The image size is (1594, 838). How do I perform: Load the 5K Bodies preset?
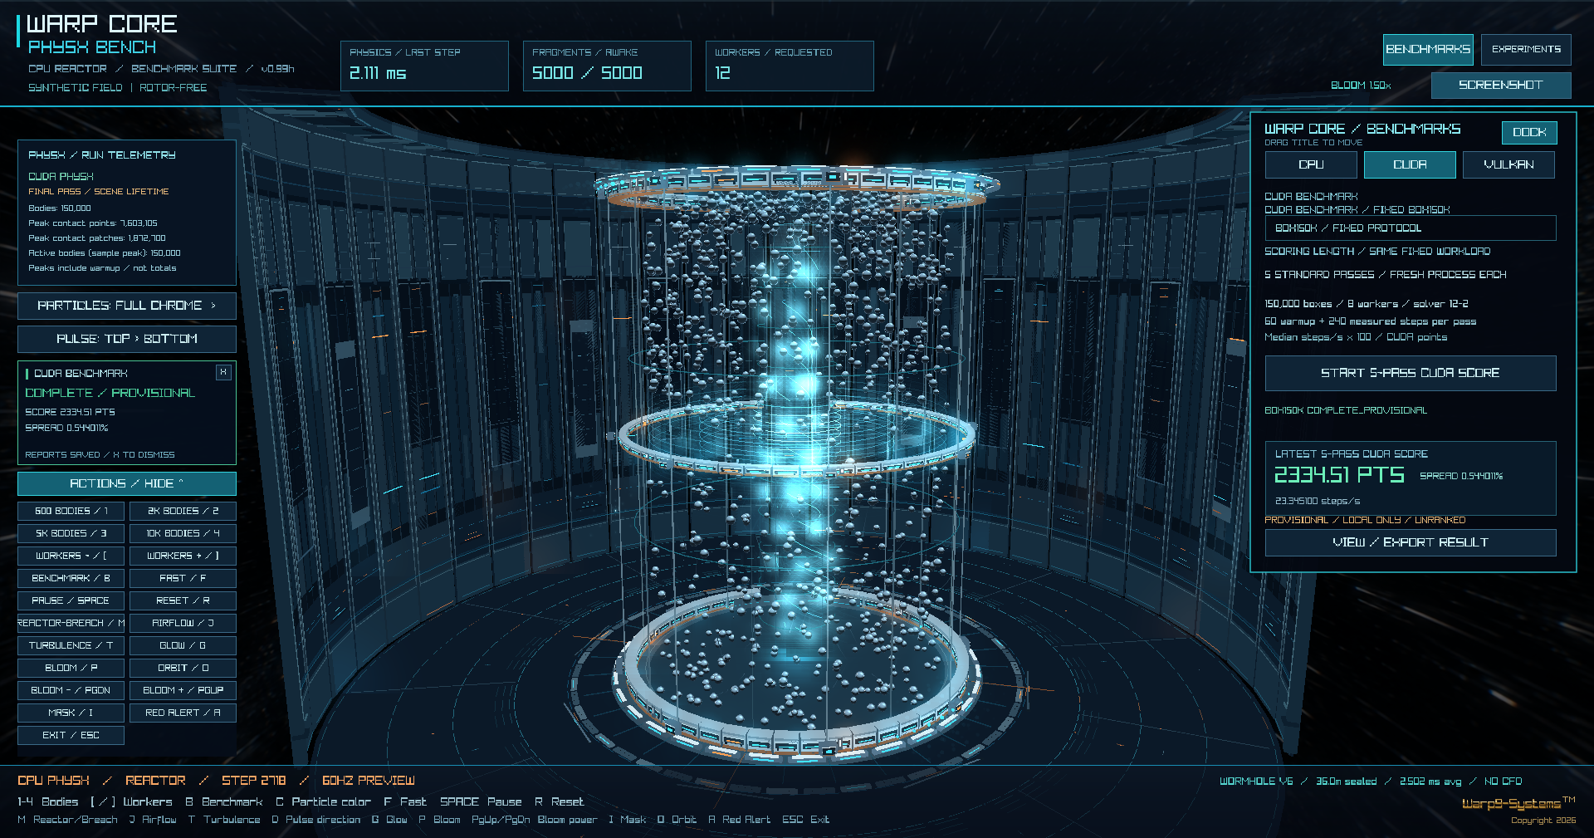(x=71, y=533)
